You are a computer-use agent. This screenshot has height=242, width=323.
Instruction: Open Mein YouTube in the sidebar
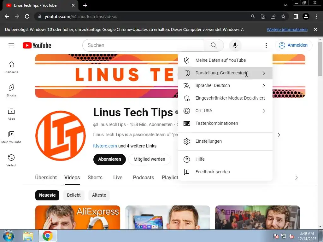click(11, 137)
